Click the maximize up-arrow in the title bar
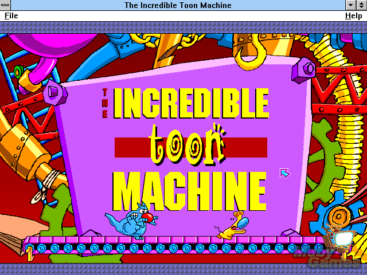The height and width of the screenshot is (275, 367). pyautogui.click(x=361, y=5)
